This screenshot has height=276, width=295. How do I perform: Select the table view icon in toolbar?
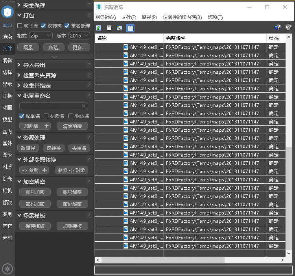point(130,28)
